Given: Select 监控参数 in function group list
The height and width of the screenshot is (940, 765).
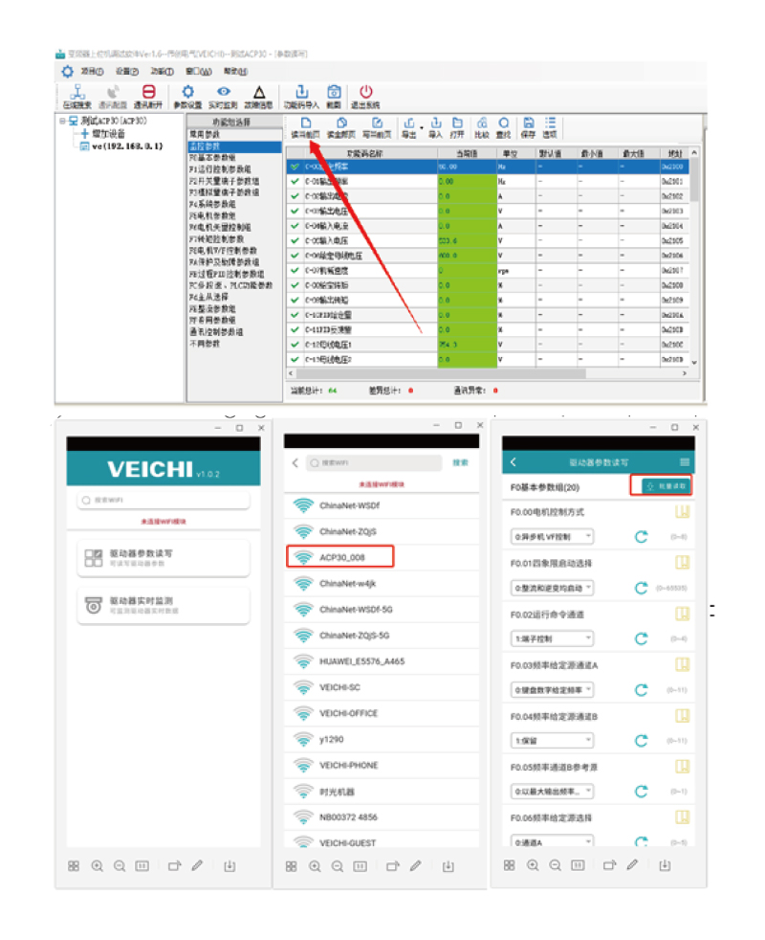Looking at the screenshot, I should point(234,146).
